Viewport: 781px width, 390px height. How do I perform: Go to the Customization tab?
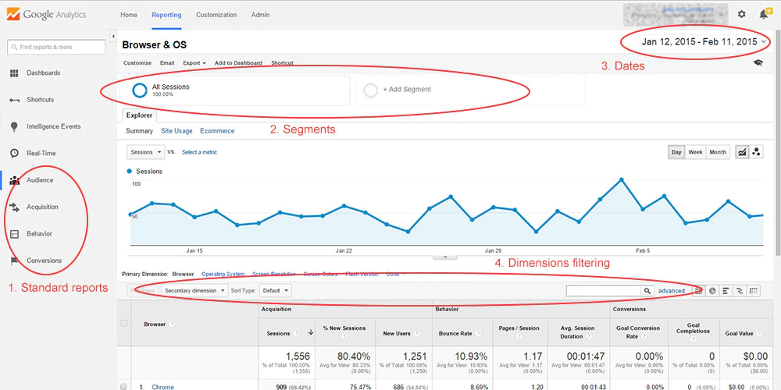click(216, 15)
